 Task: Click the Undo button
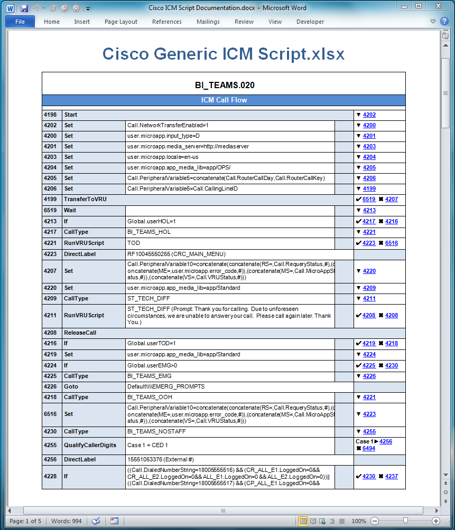coord(36,8)
